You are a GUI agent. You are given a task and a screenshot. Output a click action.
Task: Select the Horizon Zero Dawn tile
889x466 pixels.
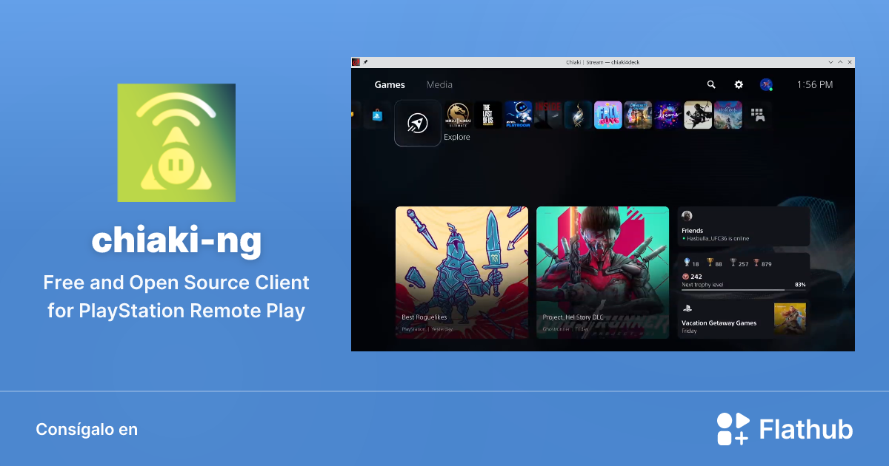click(728, 114)
